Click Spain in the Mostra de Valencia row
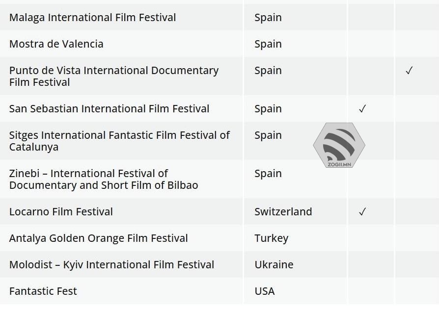The height and width of the screenshot is (310, 439). (268, 44)
